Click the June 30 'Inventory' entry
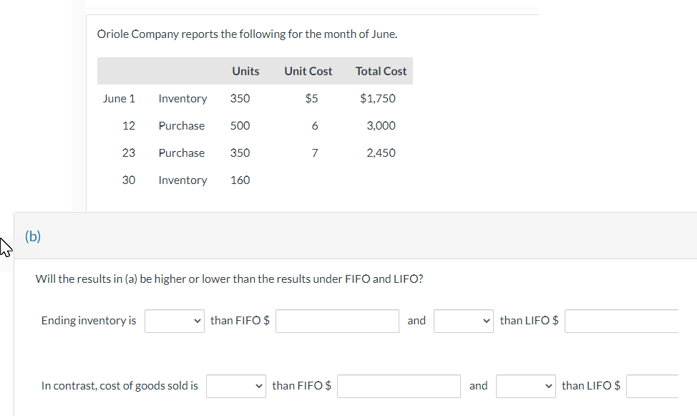 click(182, 180)
